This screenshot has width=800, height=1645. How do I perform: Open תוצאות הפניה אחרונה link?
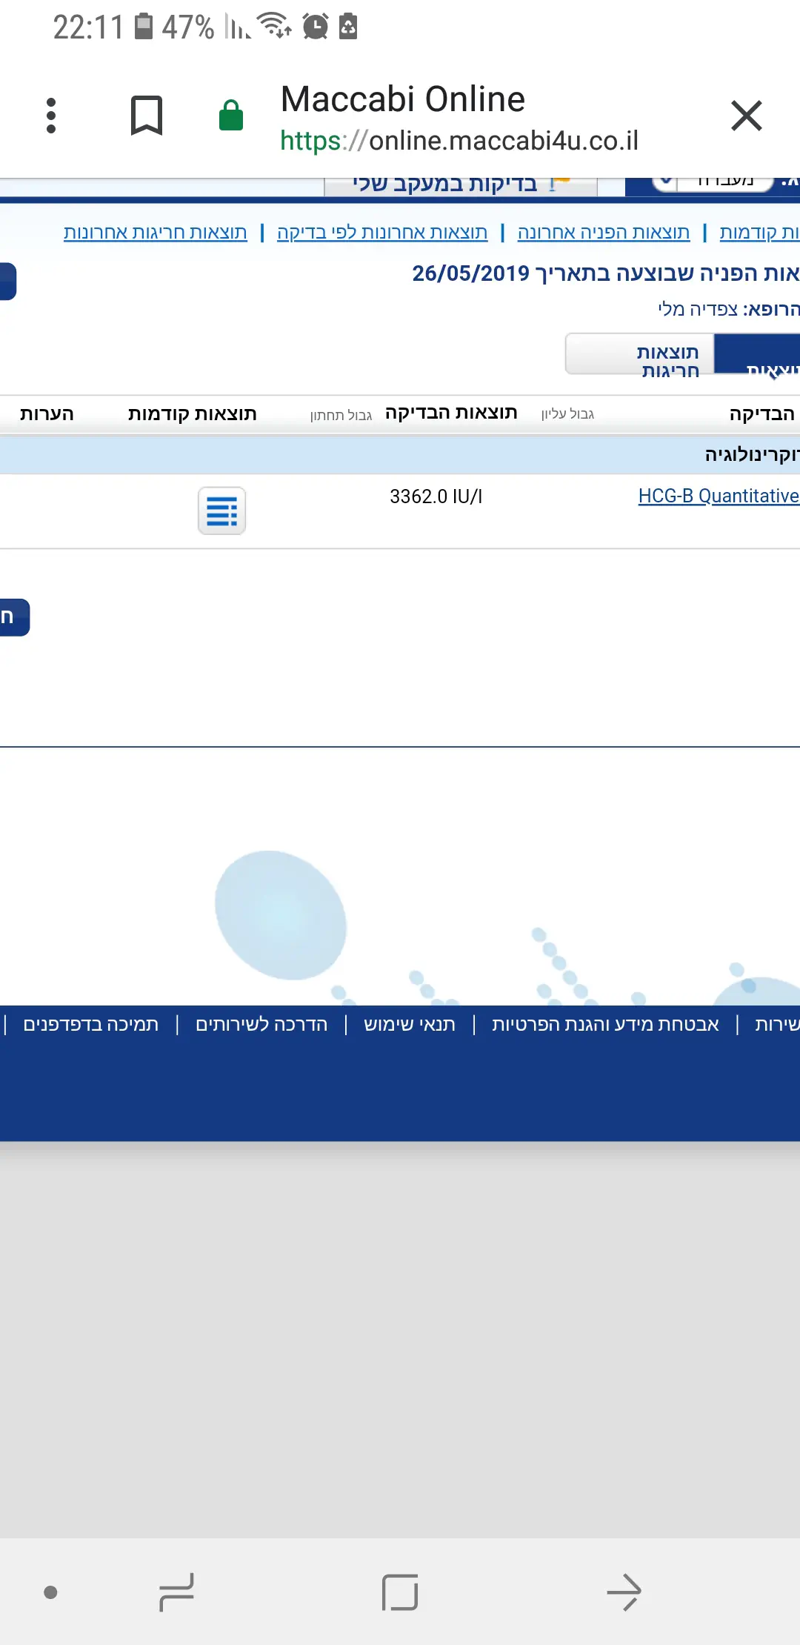pos(603,233)
